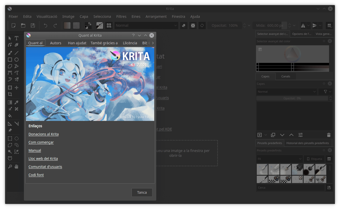Screen dimensions: 340x209
Task: Open the Donacions al Krita link
Action: pyautogui.click(x=44, y=134)
